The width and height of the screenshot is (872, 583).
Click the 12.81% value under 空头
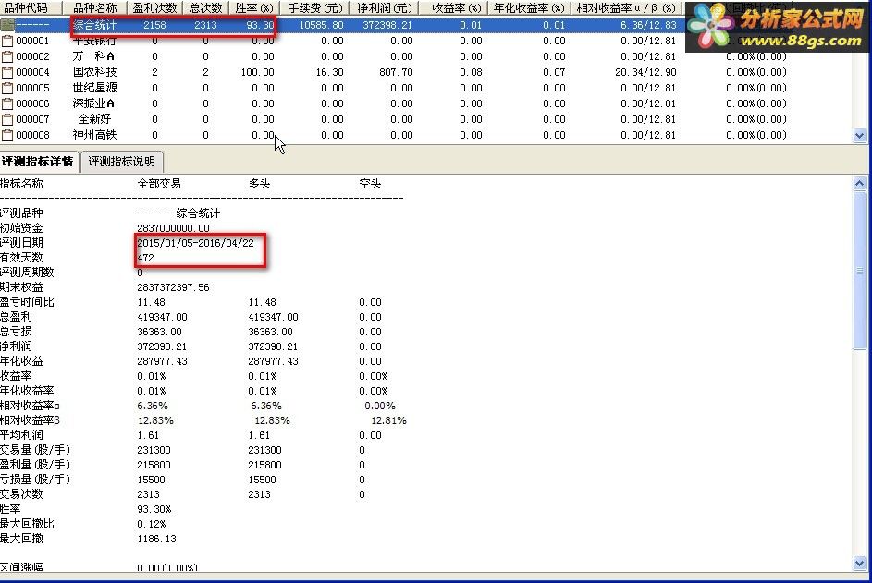tap(388, 420)
